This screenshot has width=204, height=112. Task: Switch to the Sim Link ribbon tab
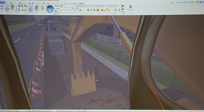[x=38, y=3]
